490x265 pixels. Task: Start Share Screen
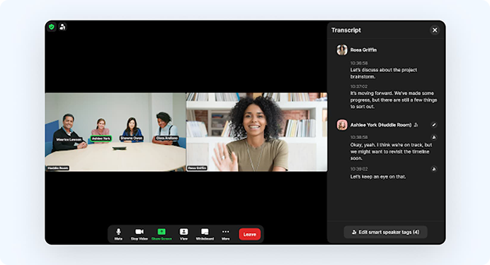pos(161,234)
